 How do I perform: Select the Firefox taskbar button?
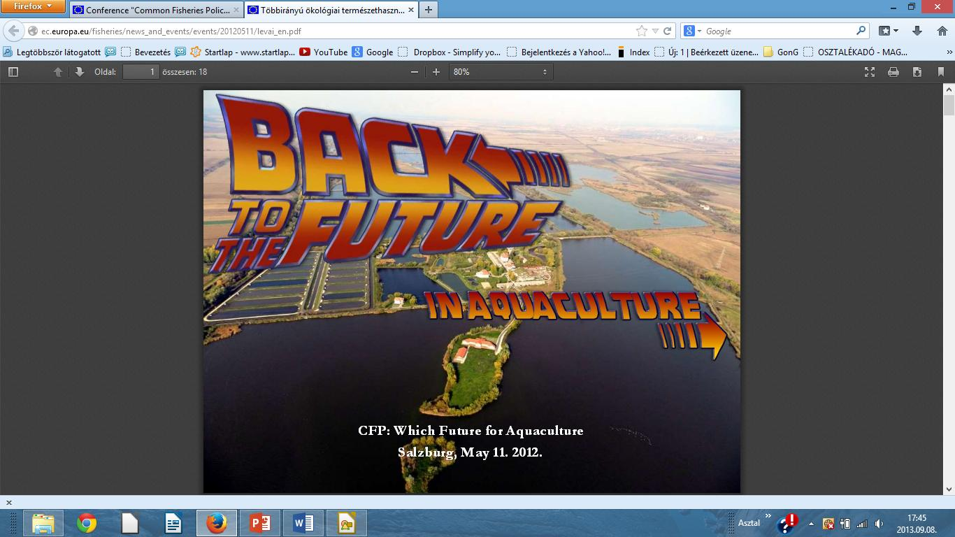point(217,523)
